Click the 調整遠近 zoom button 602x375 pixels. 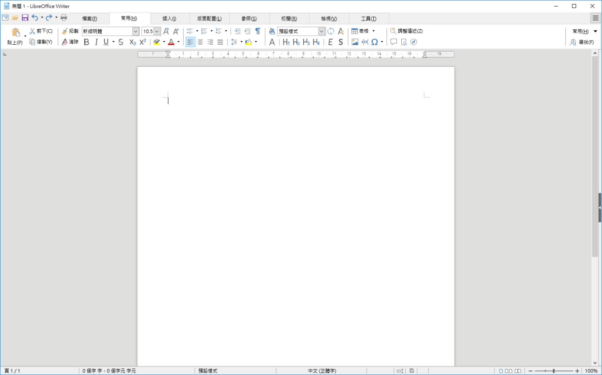pos(406,31)
